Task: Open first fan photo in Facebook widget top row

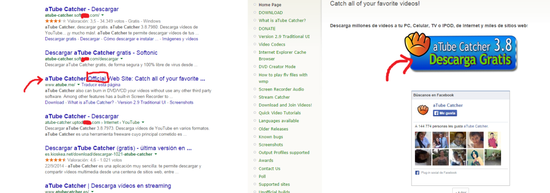Action: 423,140
